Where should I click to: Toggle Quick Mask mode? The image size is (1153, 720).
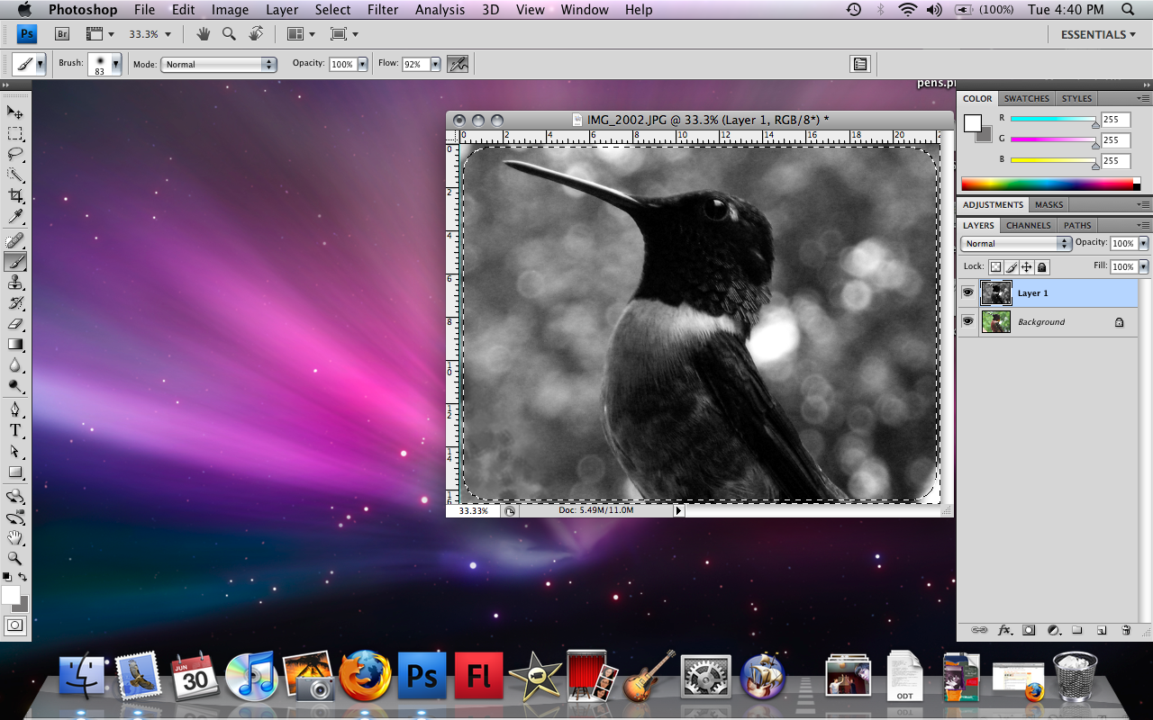(15, 625)
